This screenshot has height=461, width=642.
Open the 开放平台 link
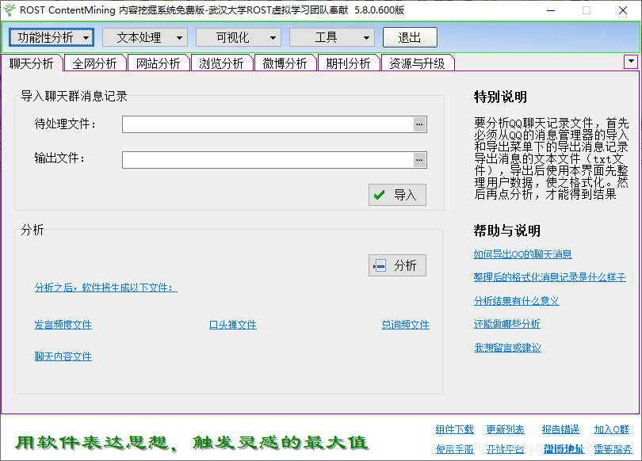[505, 449]
